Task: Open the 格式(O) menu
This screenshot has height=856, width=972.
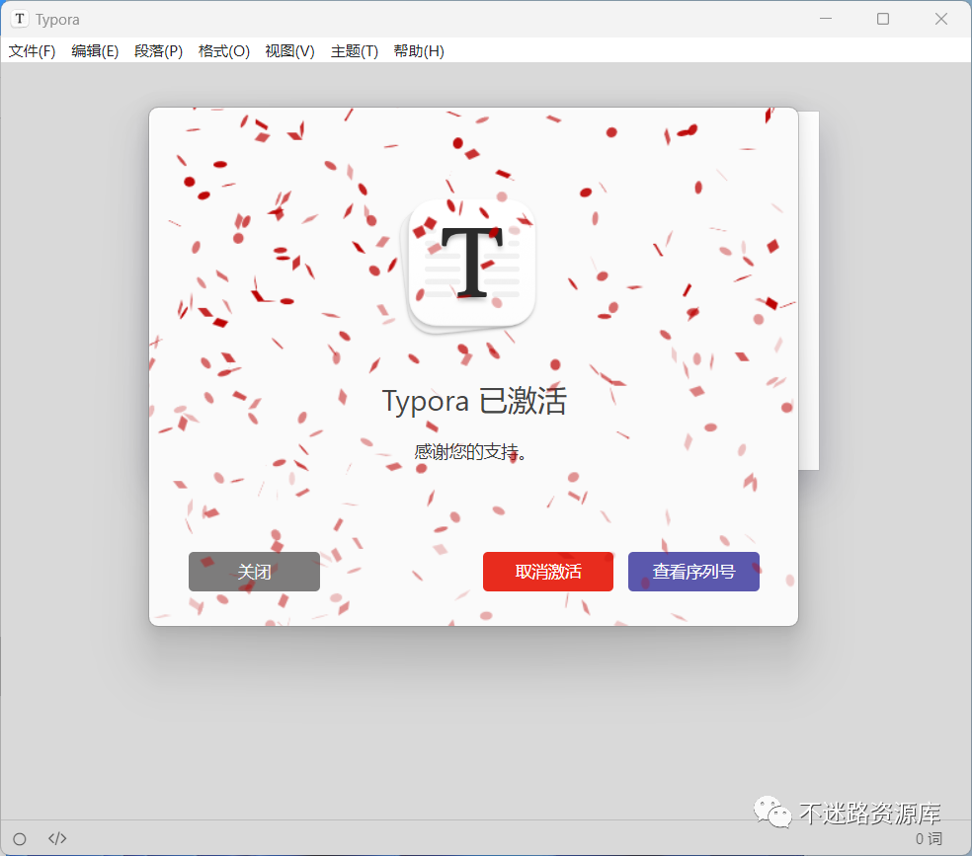Action: pyautogui.click(x=224, y=50)
